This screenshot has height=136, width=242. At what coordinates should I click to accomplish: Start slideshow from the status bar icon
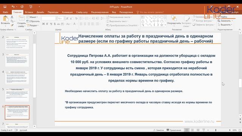tap(204, 130)
